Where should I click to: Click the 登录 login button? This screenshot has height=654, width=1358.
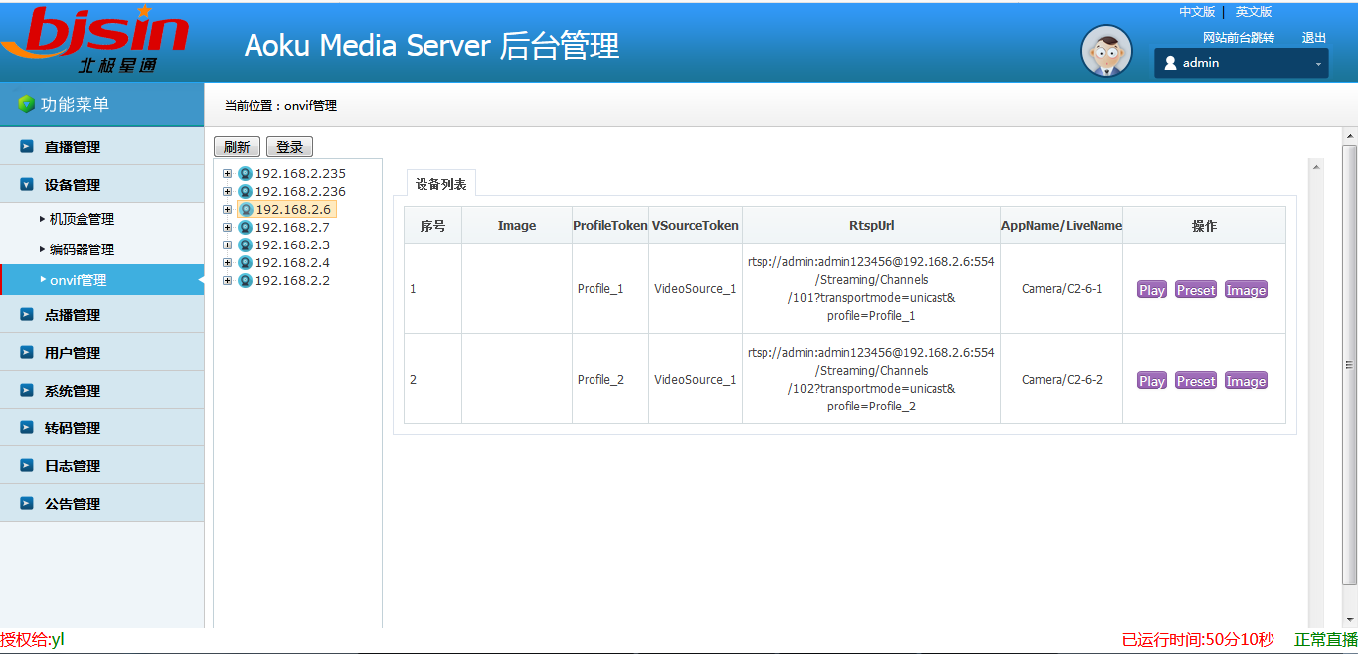tap(290, 147)
